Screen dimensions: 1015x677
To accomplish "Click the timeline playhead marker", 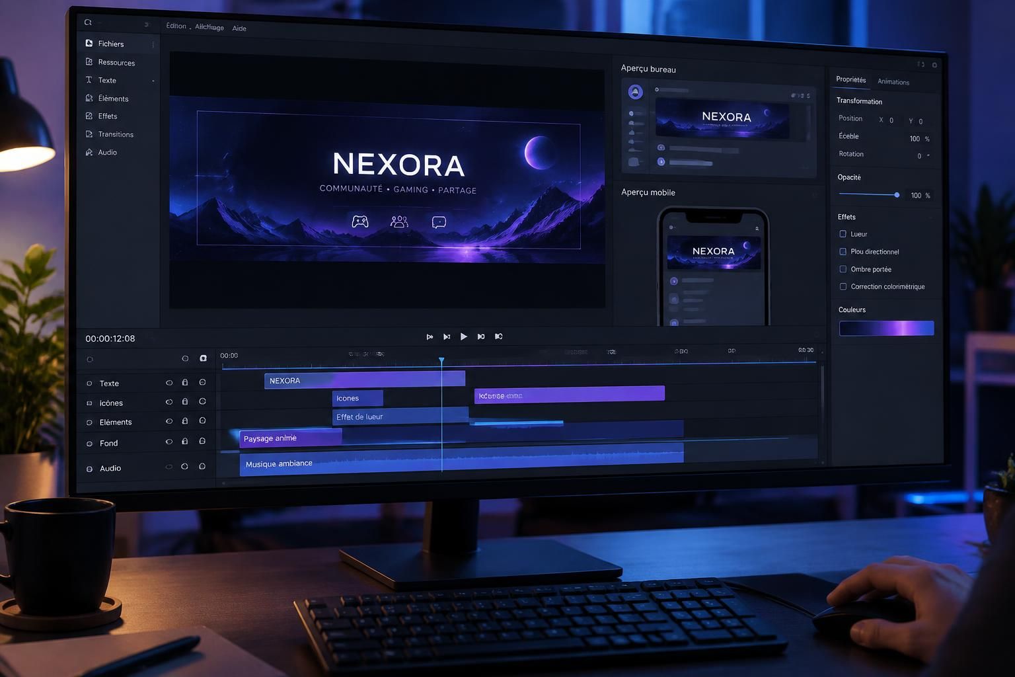I will click(x=441, y=360).
